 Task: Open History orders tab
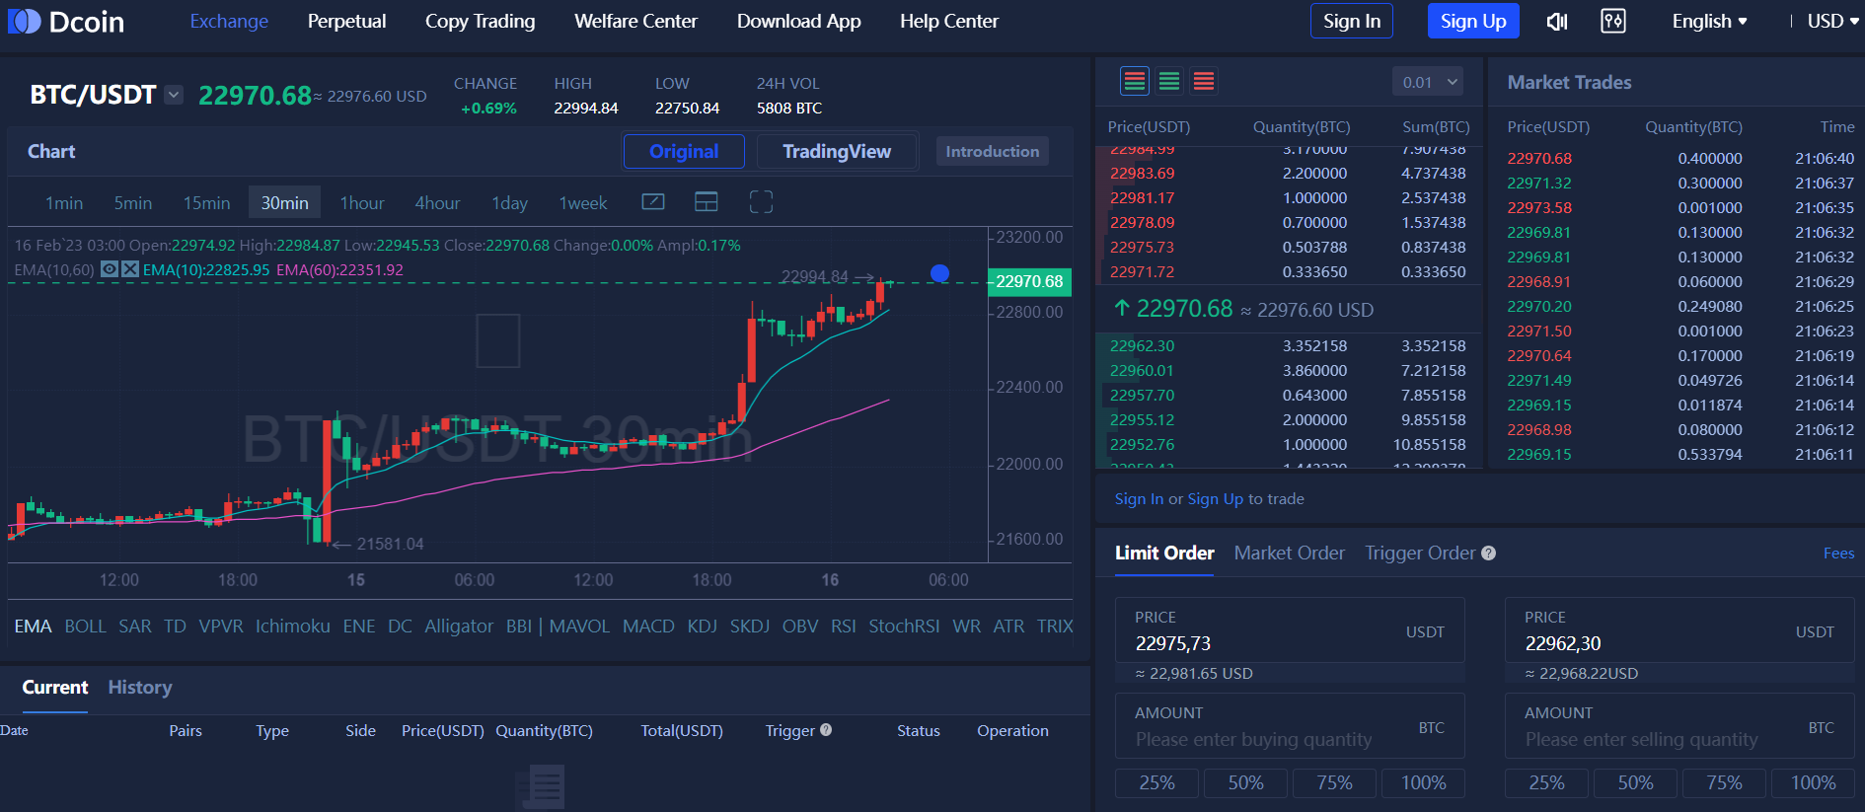point(139,688)
